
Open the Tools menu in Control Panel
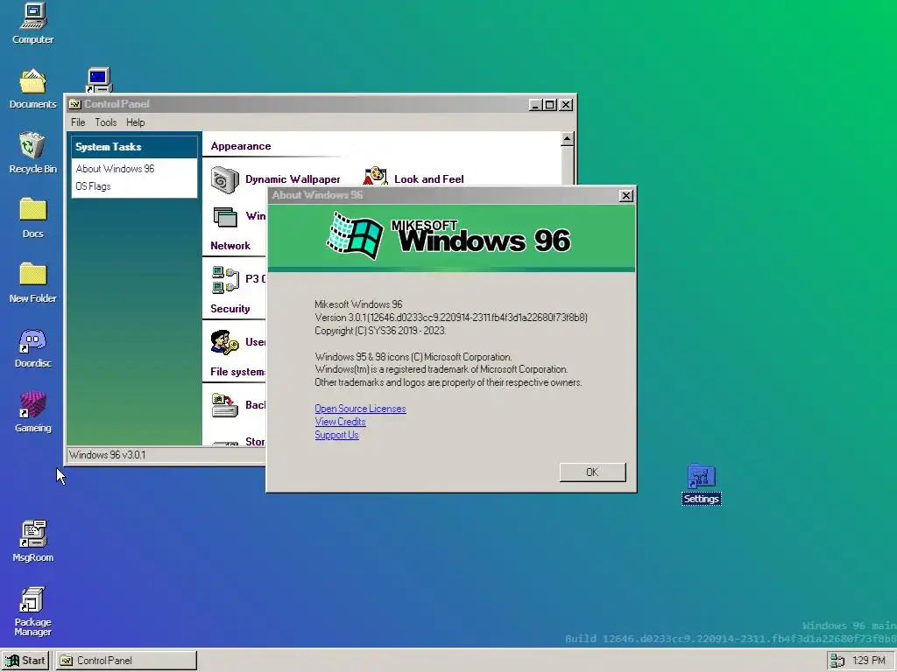point(106,122)
